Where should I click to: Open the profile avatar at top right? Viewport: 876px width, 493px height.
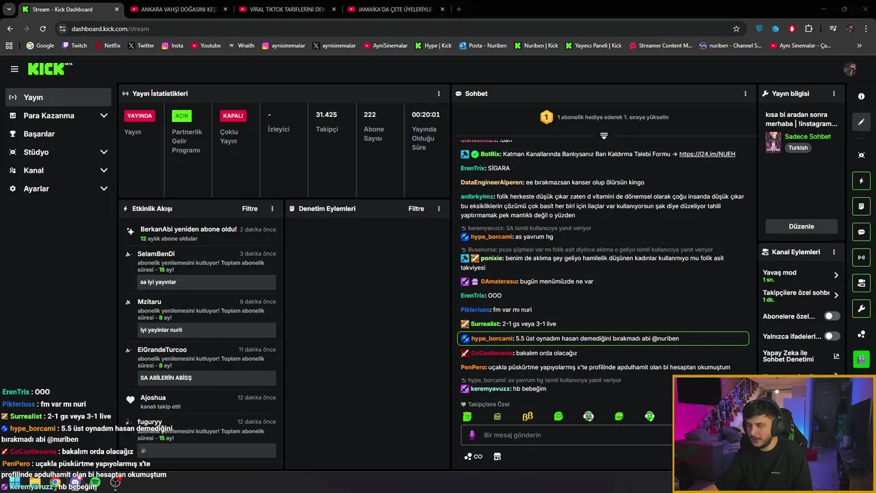pos(851,69)
